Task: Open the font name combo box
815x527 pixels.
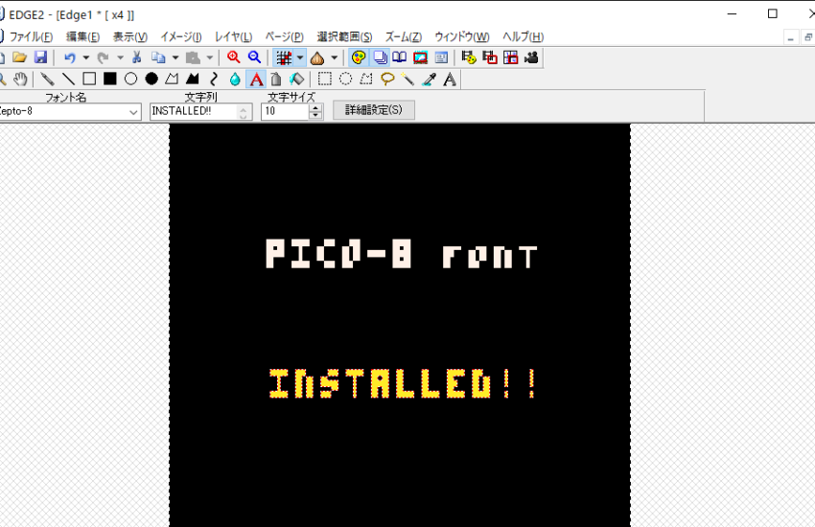Action: point(70,111)
